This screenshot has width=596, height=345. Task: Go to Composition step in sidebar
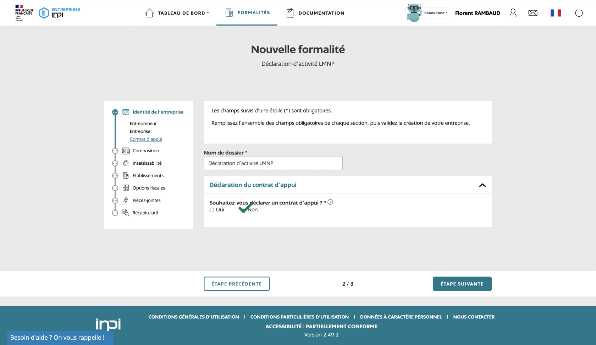point(146,151)
